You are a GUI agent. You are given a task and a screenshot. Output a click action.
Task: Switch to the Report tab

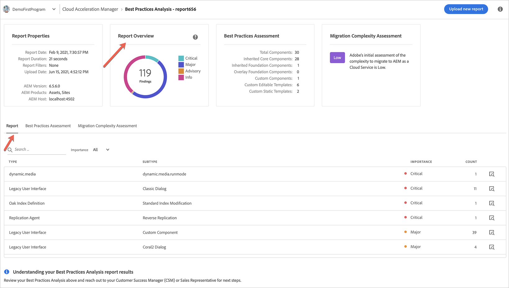click(x=12, y=126)
